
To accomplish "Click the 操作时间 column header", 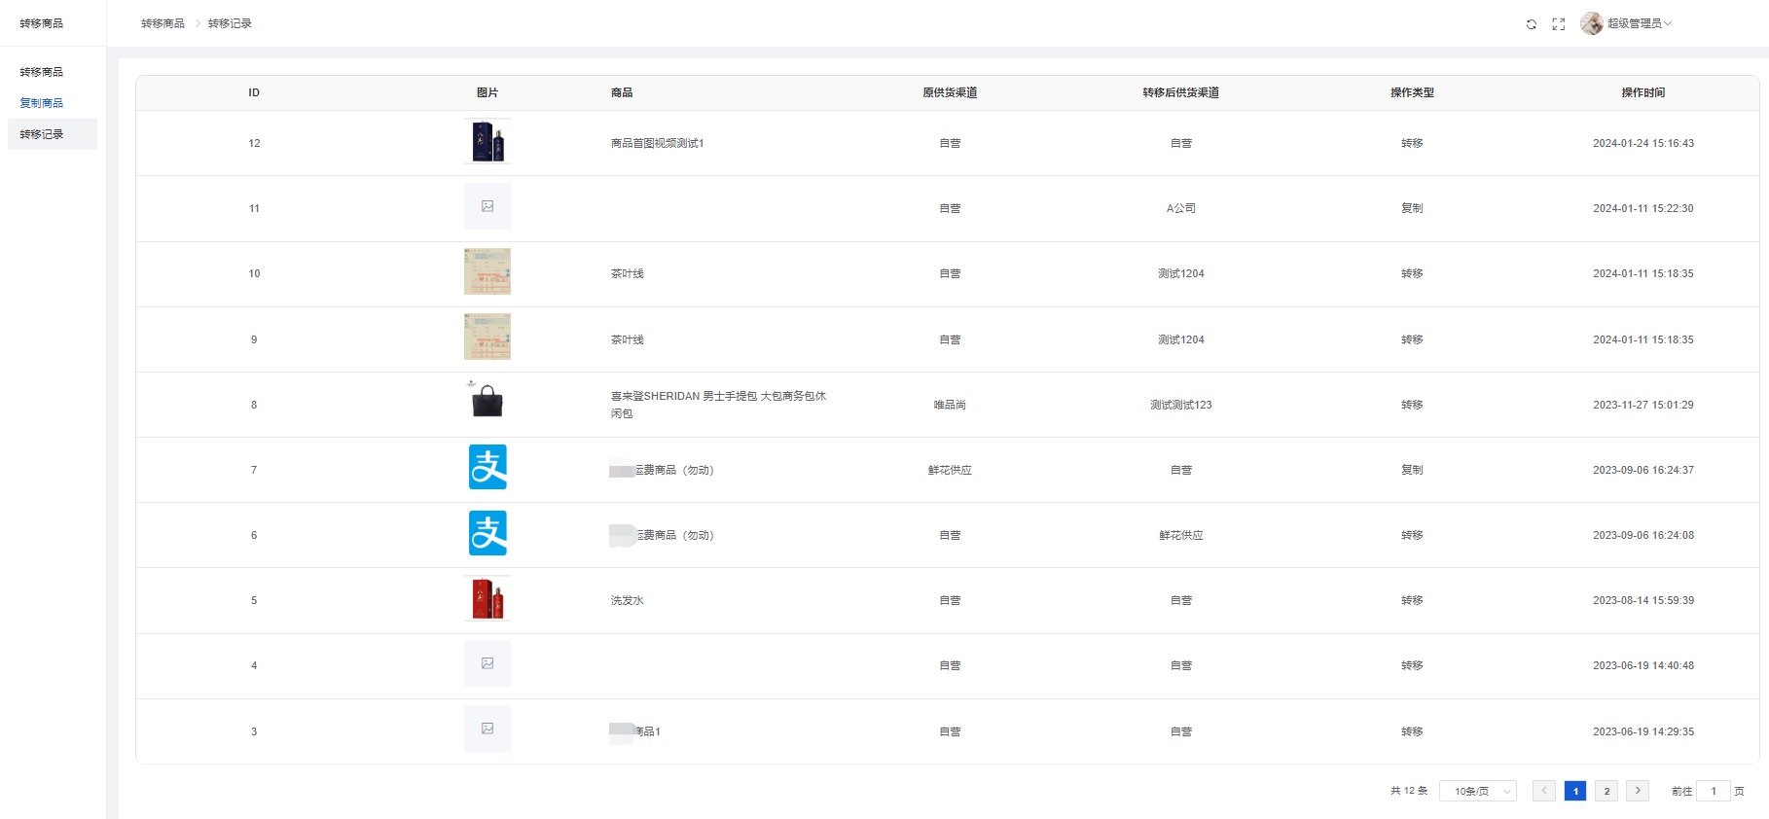I will tap(1643, 93).
